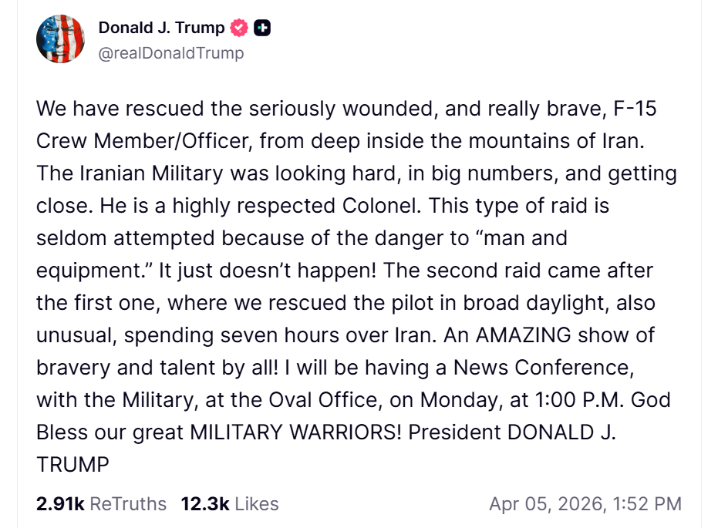Screen dimensions: 718x528
Task: Click the post's opening words "We have rescued"
Action: pos(104,108)
